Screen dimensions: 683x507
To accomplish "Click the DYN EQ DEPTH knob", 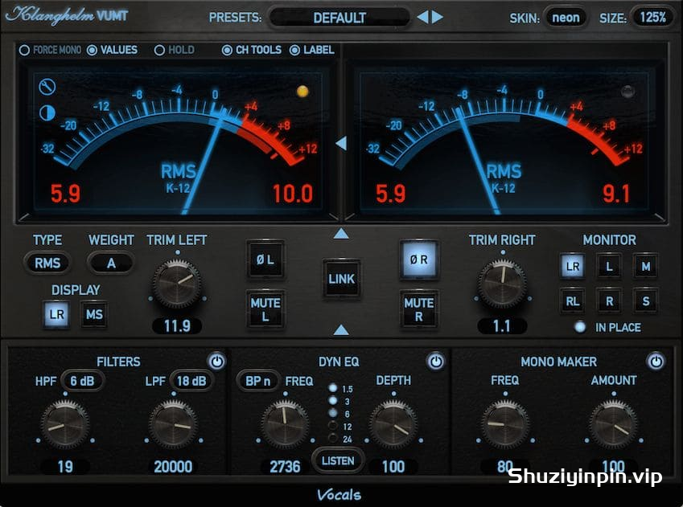I will coord(393,425).
